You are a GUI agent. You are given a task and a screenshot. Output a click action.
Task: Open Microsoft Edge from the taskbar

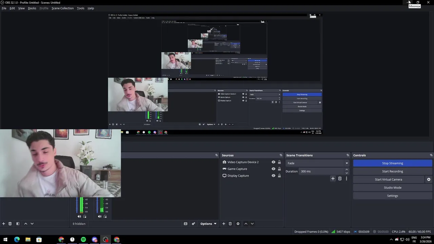(x=17, y=240)
